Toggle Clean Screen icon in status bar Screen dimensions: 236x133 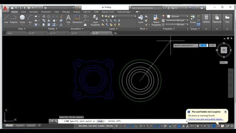tap(228, 126)
